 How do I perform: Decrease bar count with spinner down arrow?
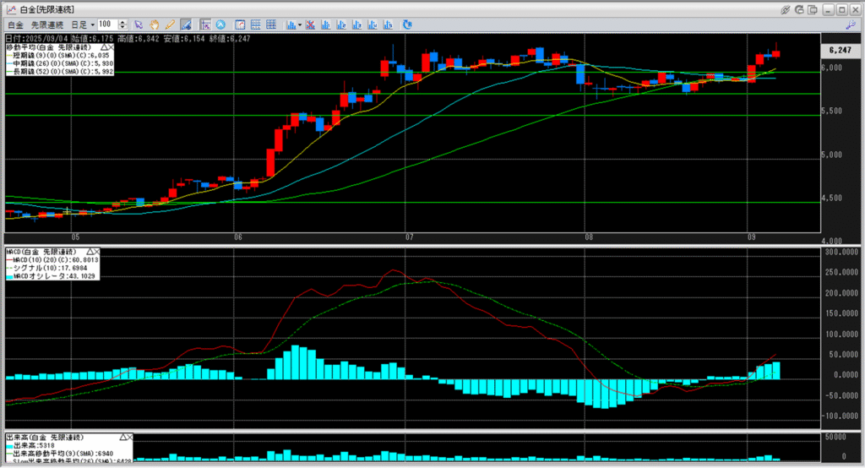pos(123,27)
